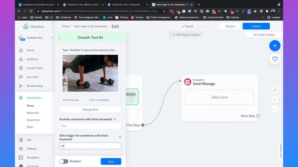Click the Settings gear icon
298x167 pixels.
click(x=21, y=148)
